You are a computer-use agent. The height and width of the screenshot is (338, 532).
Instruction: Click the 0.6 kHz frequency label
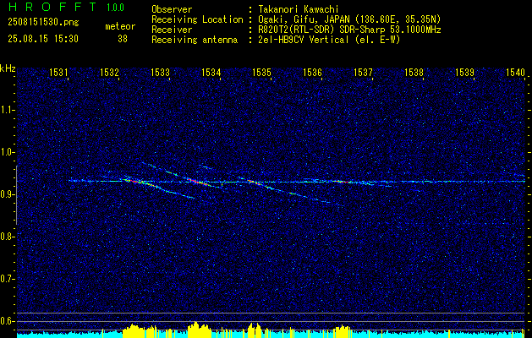point(6,321)
